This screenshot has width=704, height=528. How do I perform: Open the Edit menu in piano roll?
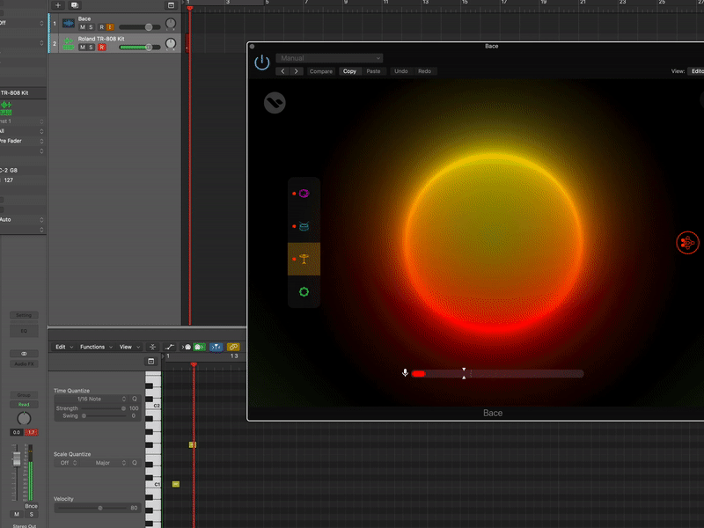(63, 347)
